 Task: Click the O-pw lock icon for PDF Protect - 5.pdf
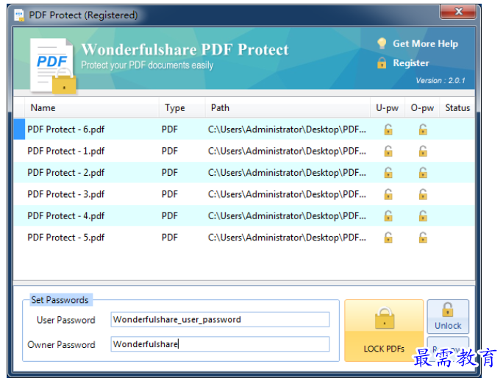423,238
